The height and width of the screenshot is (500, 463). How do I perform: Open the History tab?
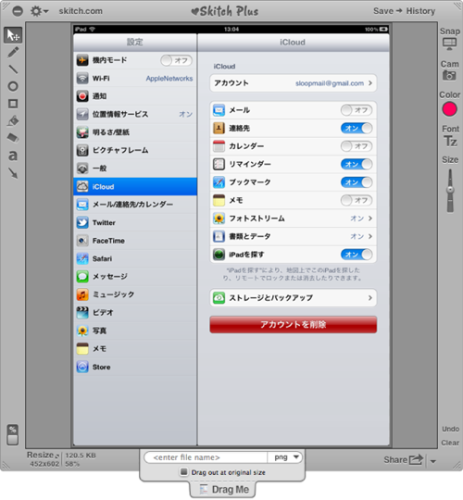coord(420,11)
